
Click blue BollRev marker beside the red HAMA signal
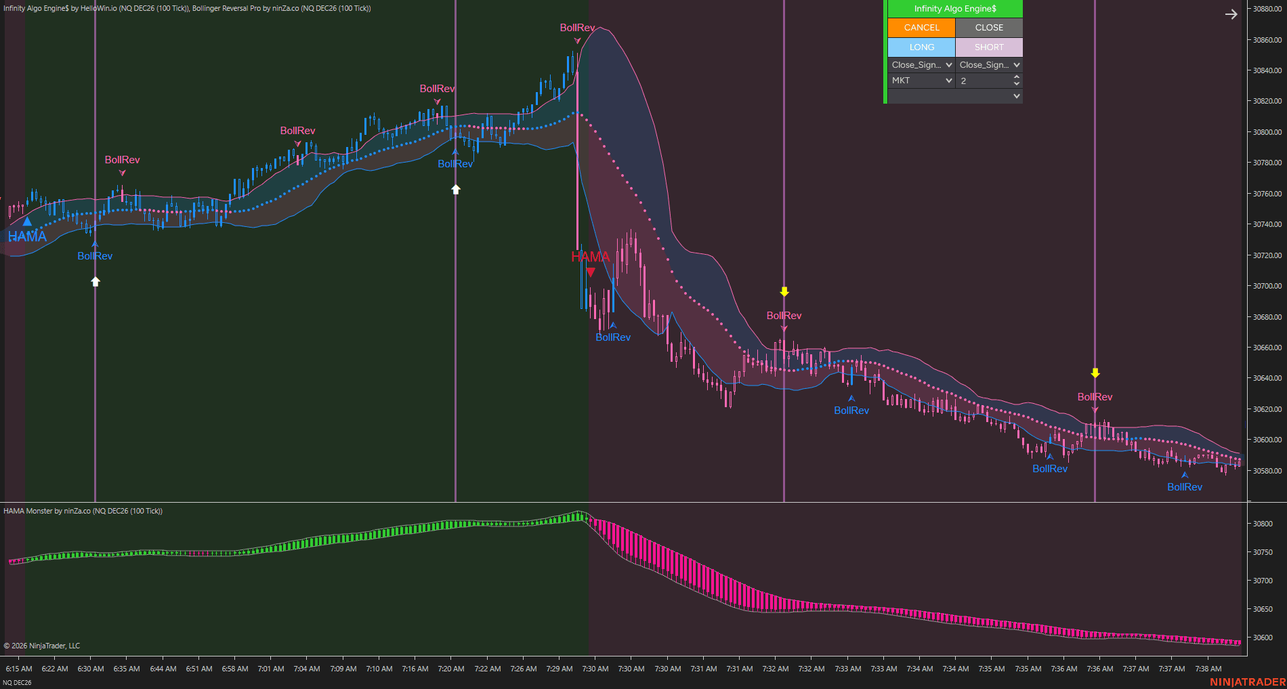(613, 337)
